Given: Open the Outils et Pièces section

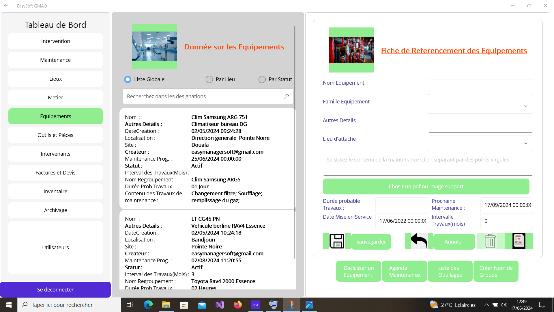Looking at the screenshot, I should pyautogui.click(x=55, y=135).
